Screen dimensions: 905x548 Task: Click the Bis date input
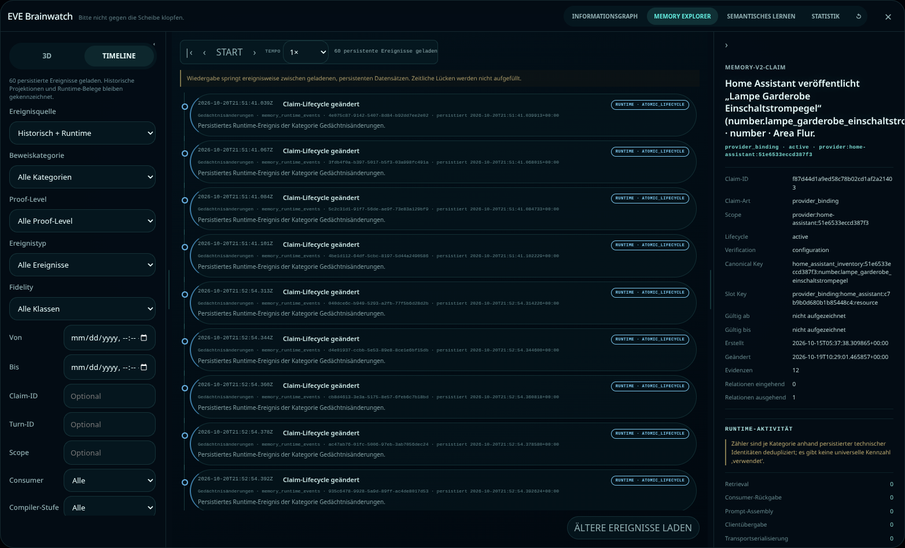coord(109,367)
